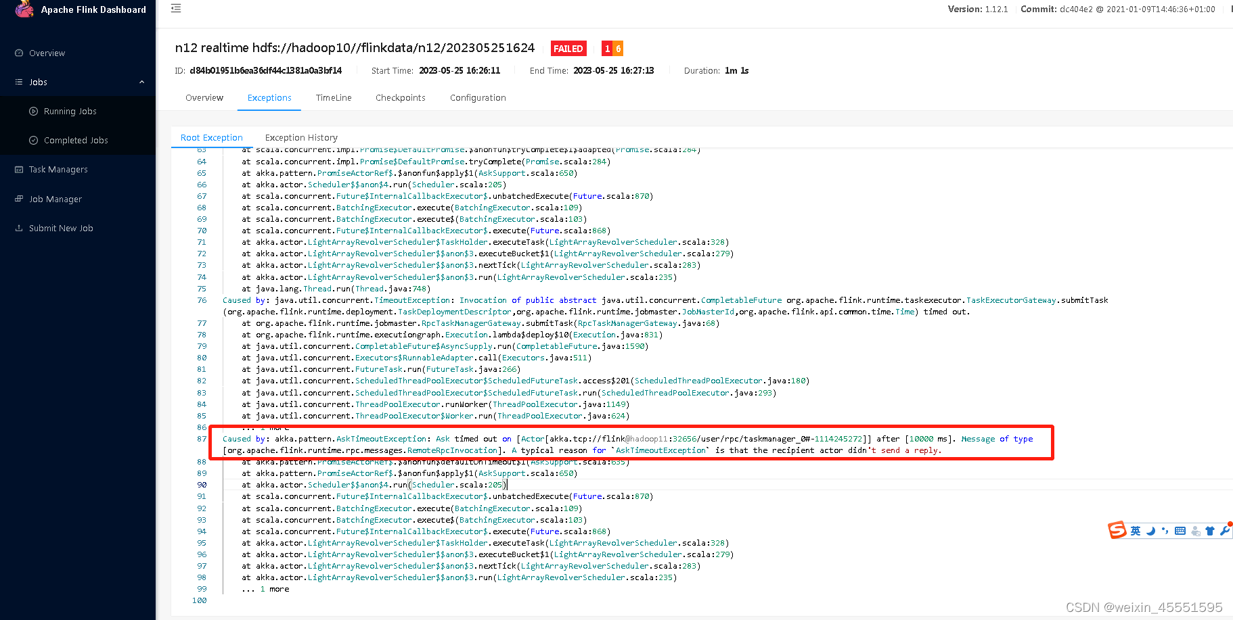The width and height of the screenshot is (1233, 620).
Task: Open Completed Jobs
Action: point(76,140)
